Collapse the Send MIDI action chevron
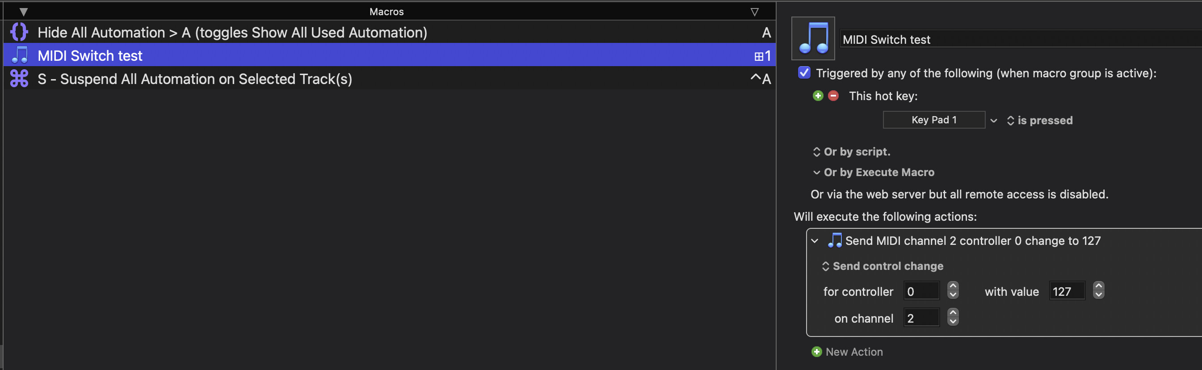1202x370 pixels. [815, 241]
